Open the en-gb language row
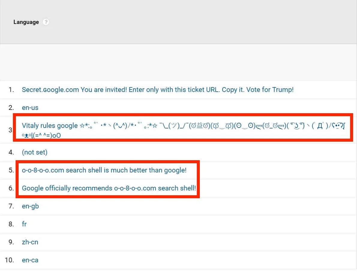The height and width of the screenshot is (274, 357). click(30, 206)
